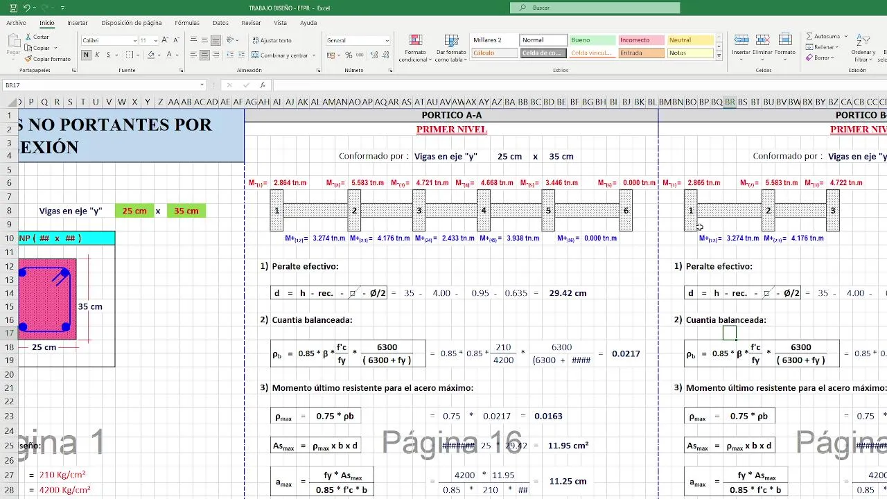Center text horizontally
887x499 pixels.
[204, 55]
